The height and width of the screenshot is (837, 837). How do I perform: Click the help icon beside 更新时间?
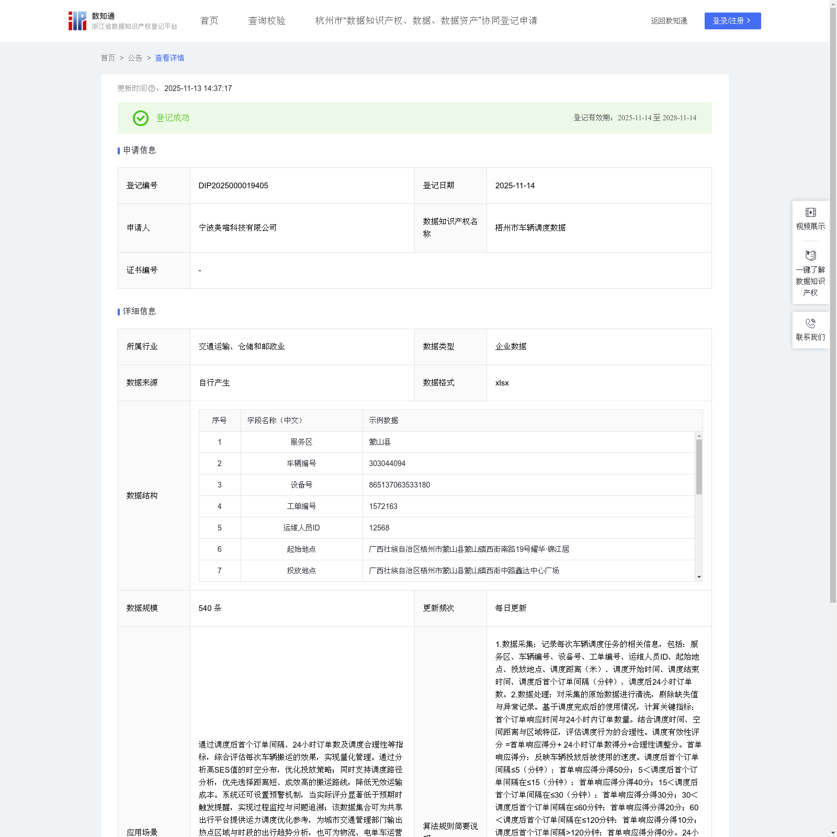(x=152, y=89)
